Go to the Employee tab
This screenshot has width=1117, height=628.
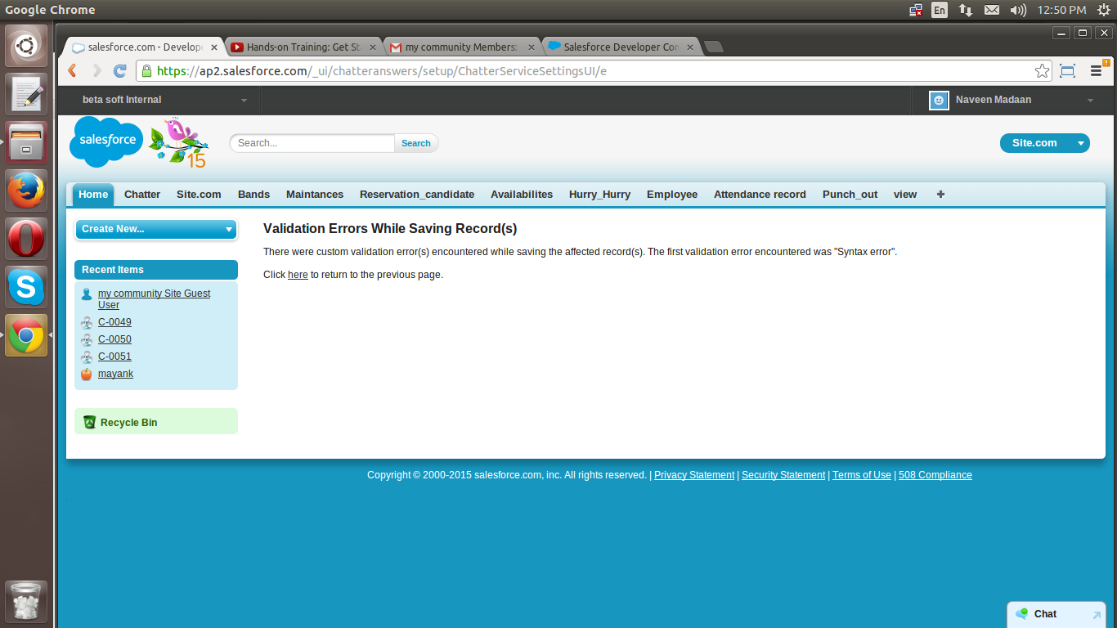point(672,194)
